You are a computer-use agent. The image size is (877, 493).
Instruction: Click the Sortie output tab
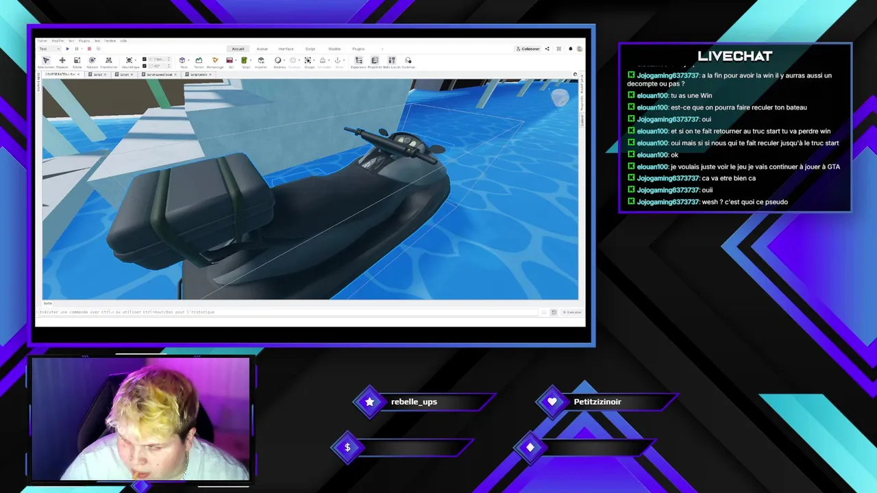47,303
